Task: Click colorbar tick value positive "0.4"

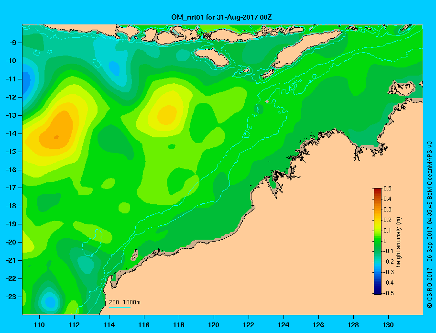Action: coord(388,199)
